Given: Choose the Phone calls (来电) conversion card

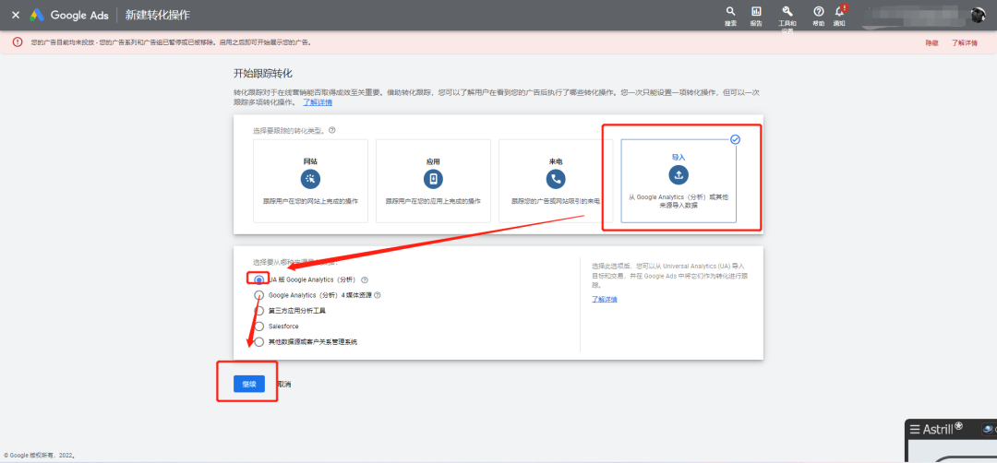Looking at the screenshot, I should 556,180.
